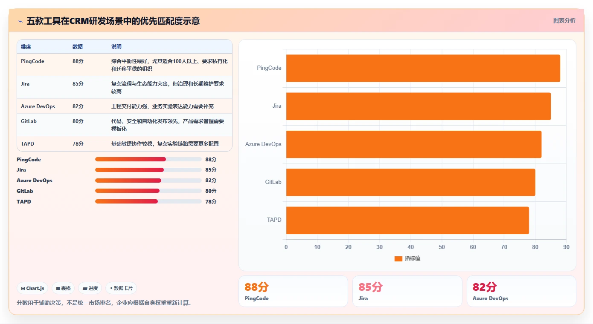593x324 pixels.
Task: Select the 数据卡片 tag chip
Action: tap(121, 288)
